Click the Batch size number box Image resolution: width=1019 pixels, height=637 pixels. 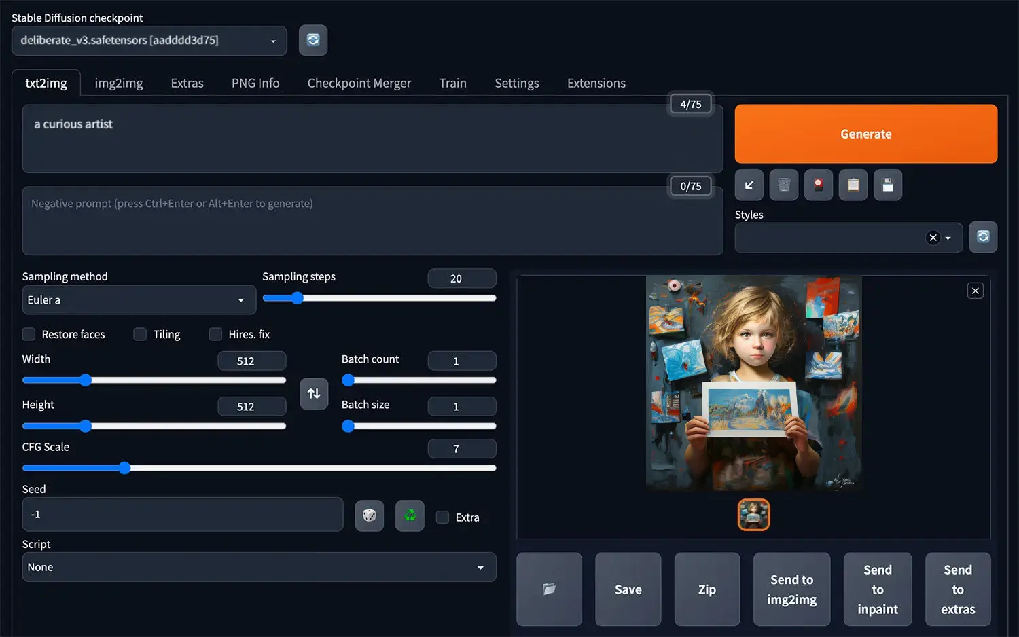[x=462, y=406]
